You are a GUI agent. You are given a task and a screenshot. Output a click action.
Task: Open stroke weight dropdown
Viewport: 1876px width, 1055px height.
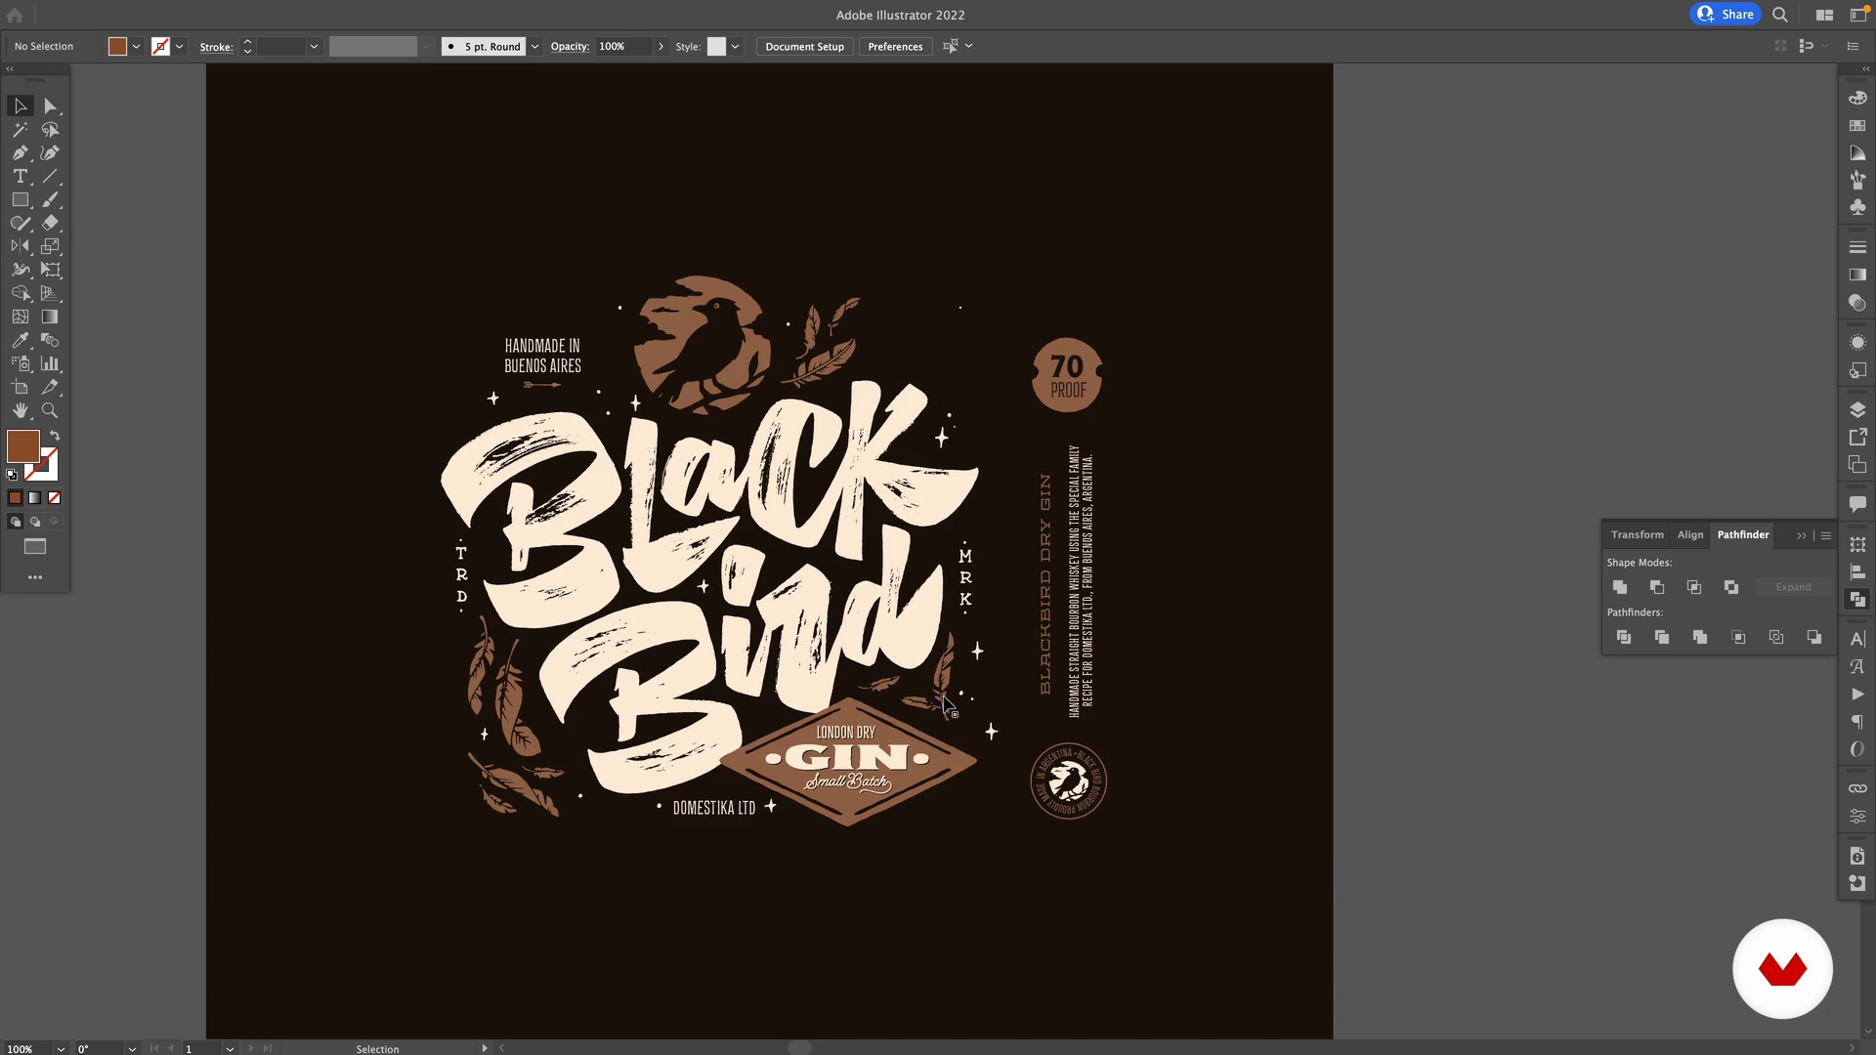314,46
